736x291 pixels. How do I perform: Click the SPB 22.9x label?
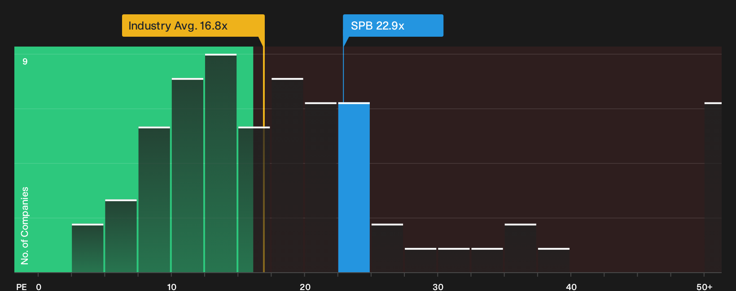pos(393,26)
